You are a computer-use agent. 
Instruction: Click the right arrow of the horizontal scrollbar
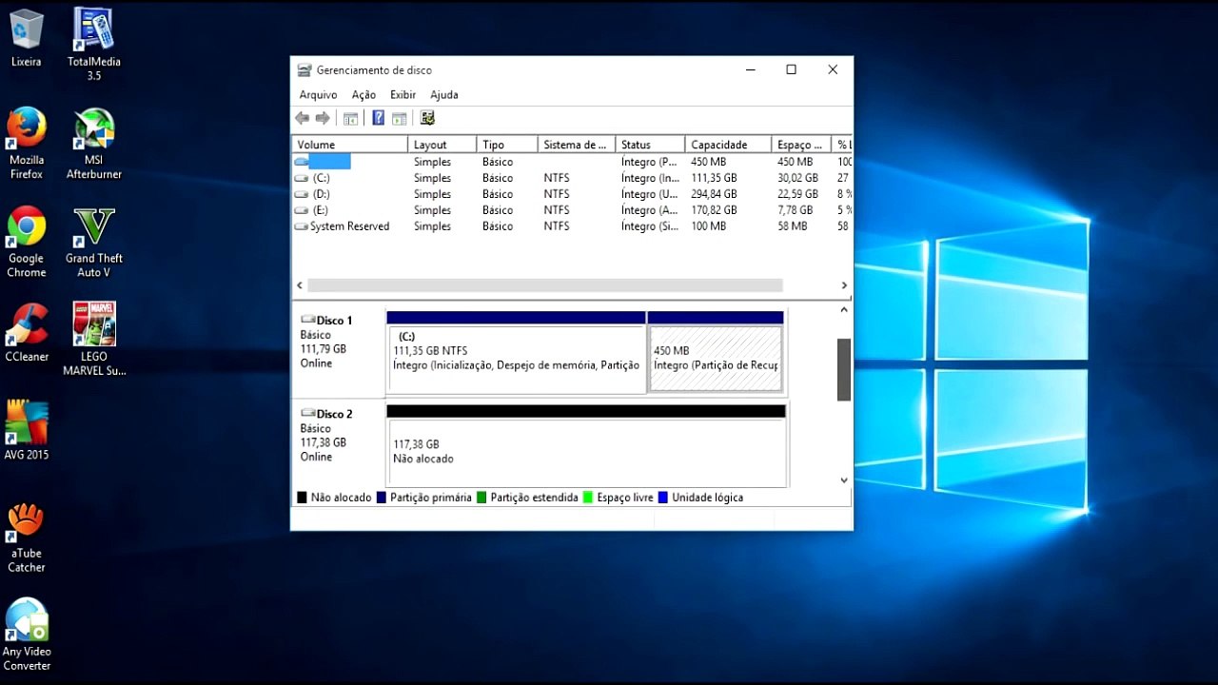pos(843,285)
